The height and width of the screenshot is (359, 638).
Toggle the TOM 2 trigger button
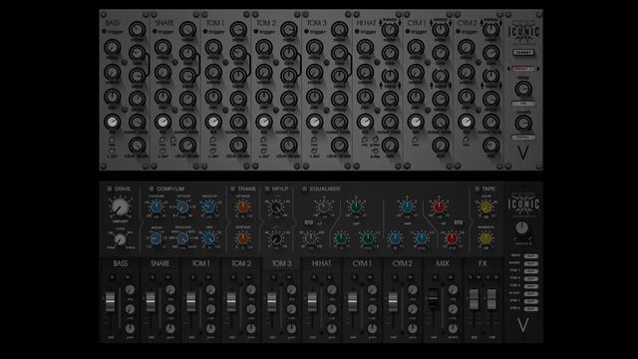(x=255, y=31)
